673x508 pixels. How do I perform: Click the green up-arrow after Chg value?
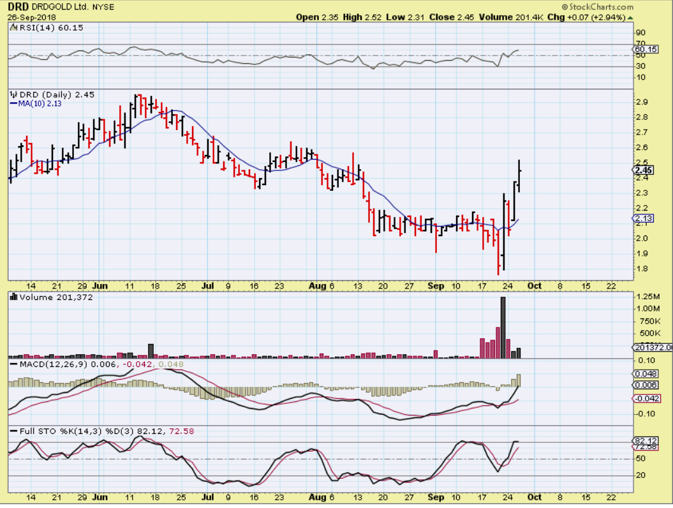(x=631, y=17)
